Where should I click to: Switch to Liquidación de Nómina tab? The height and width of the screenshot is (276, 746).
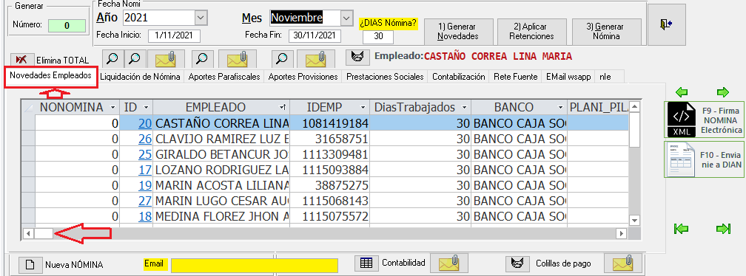click(x=140, y=76)
